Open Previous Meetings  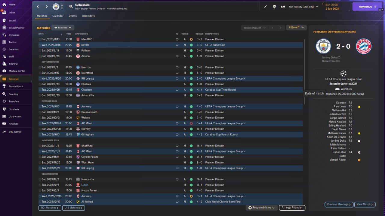[339, 204]
